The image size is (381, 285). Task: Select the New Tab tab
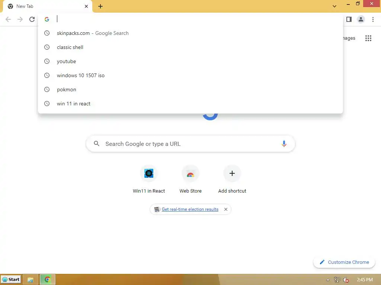coord(47,6)
